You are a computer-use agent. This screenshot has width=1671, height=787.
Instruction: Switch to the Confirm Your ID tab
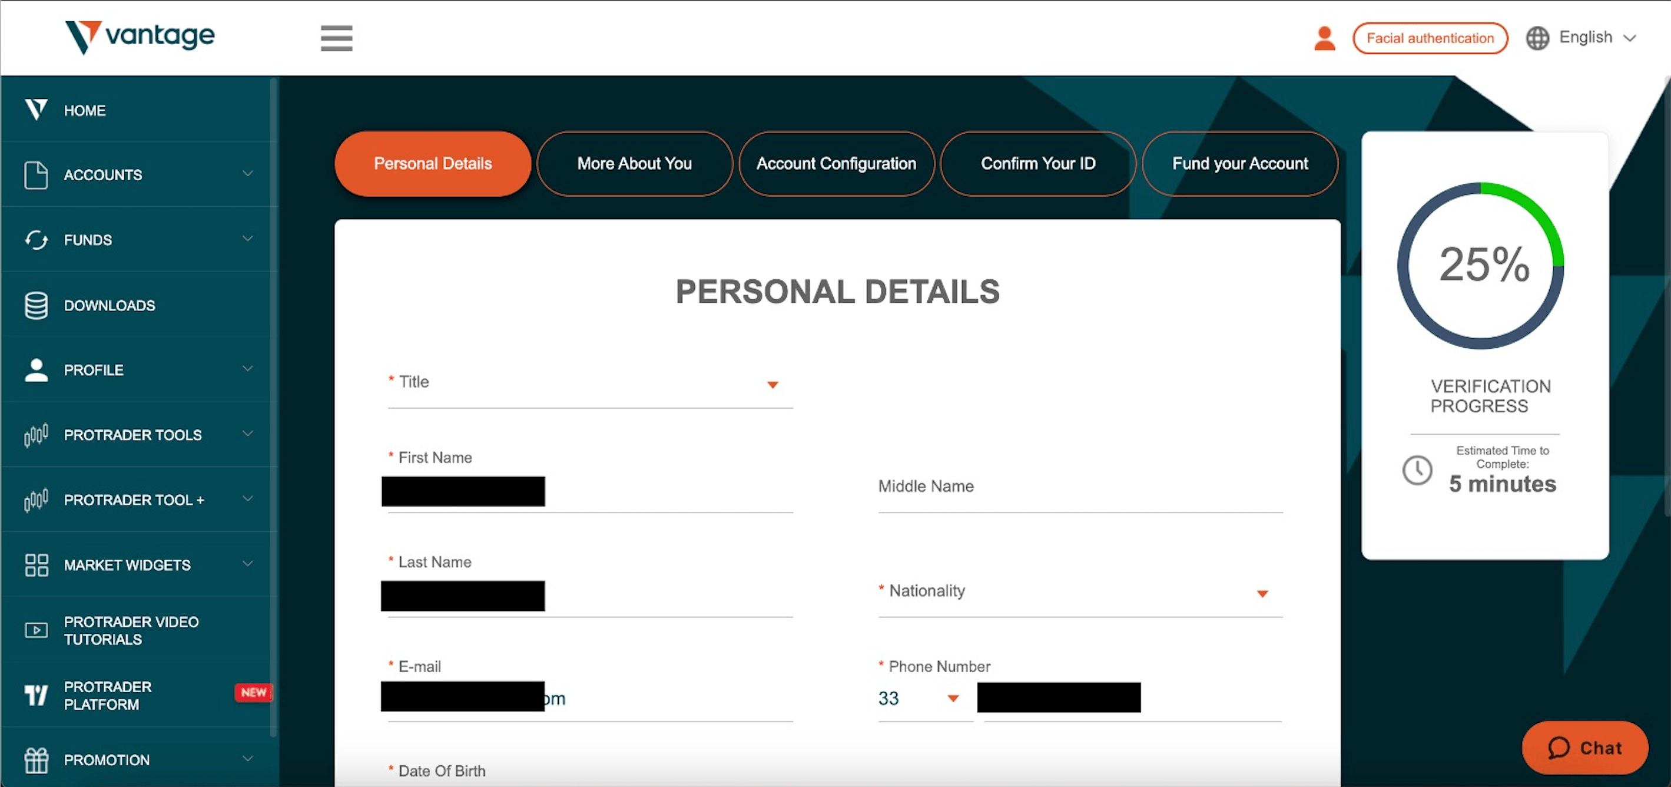1038,164
